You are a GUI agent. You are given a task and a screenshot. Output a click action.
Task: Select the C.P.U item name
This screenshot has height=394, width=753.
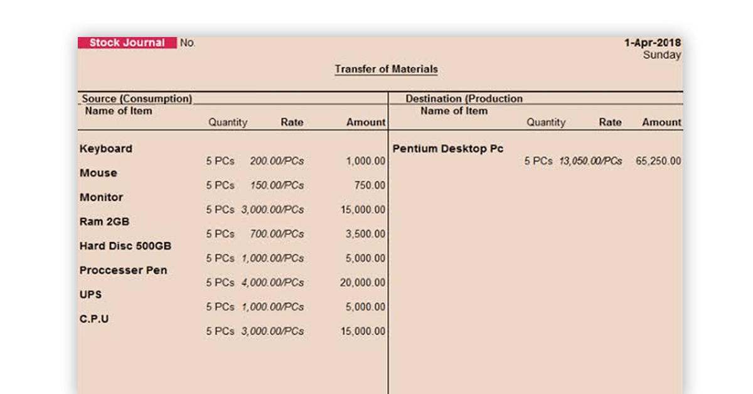[x=94, y=319]
